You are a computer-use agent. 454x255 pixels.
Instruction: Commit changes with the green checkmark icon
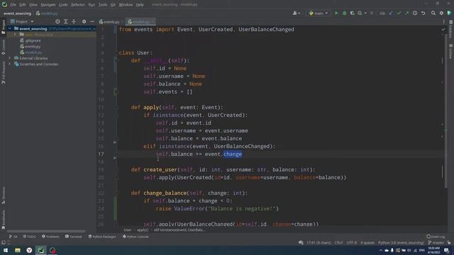click(x=399, y=13)
